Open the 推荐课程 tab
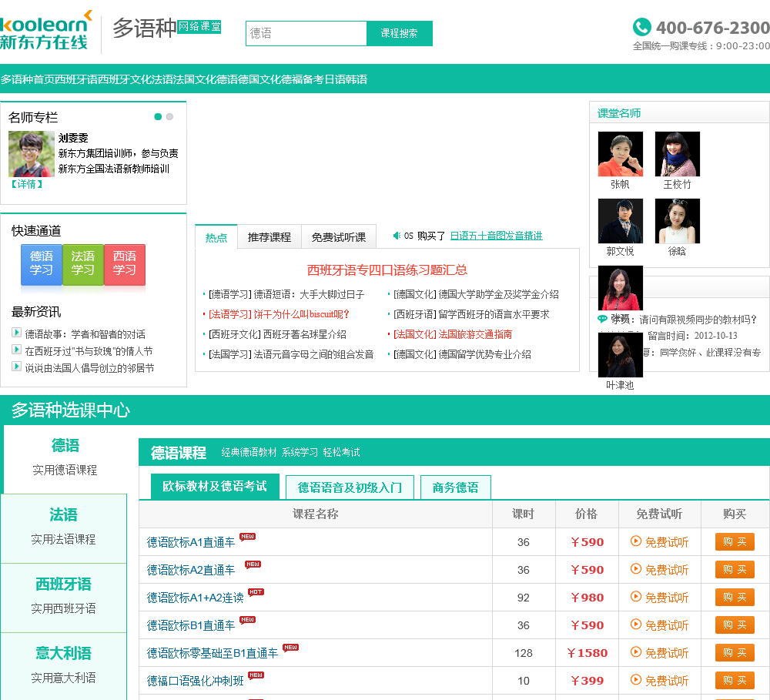The width and height of the screenshot is (770, 700). [x=269, y=236]
